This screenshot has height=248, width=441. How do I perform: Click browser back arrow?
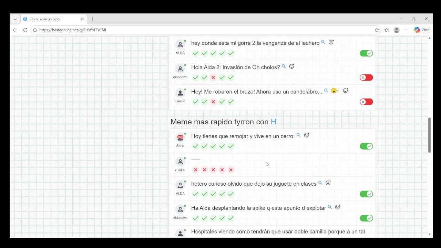15,30
